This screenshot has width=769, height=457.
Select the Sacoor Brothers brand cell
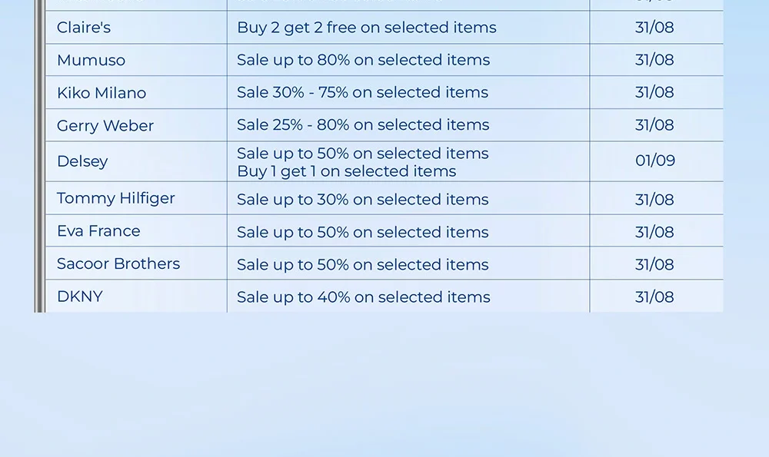118,263
